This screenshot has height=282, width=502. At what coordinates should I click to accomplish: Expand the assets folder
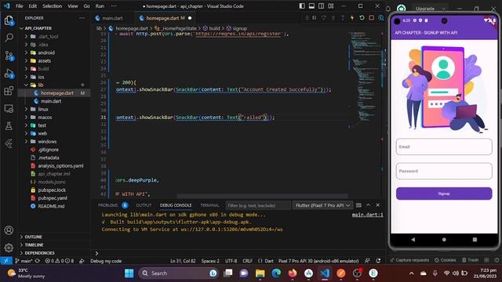pos(45,61)
